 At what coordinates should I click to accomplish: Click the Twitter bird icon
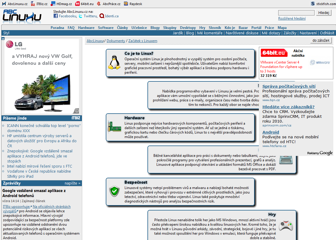point(80,16)
